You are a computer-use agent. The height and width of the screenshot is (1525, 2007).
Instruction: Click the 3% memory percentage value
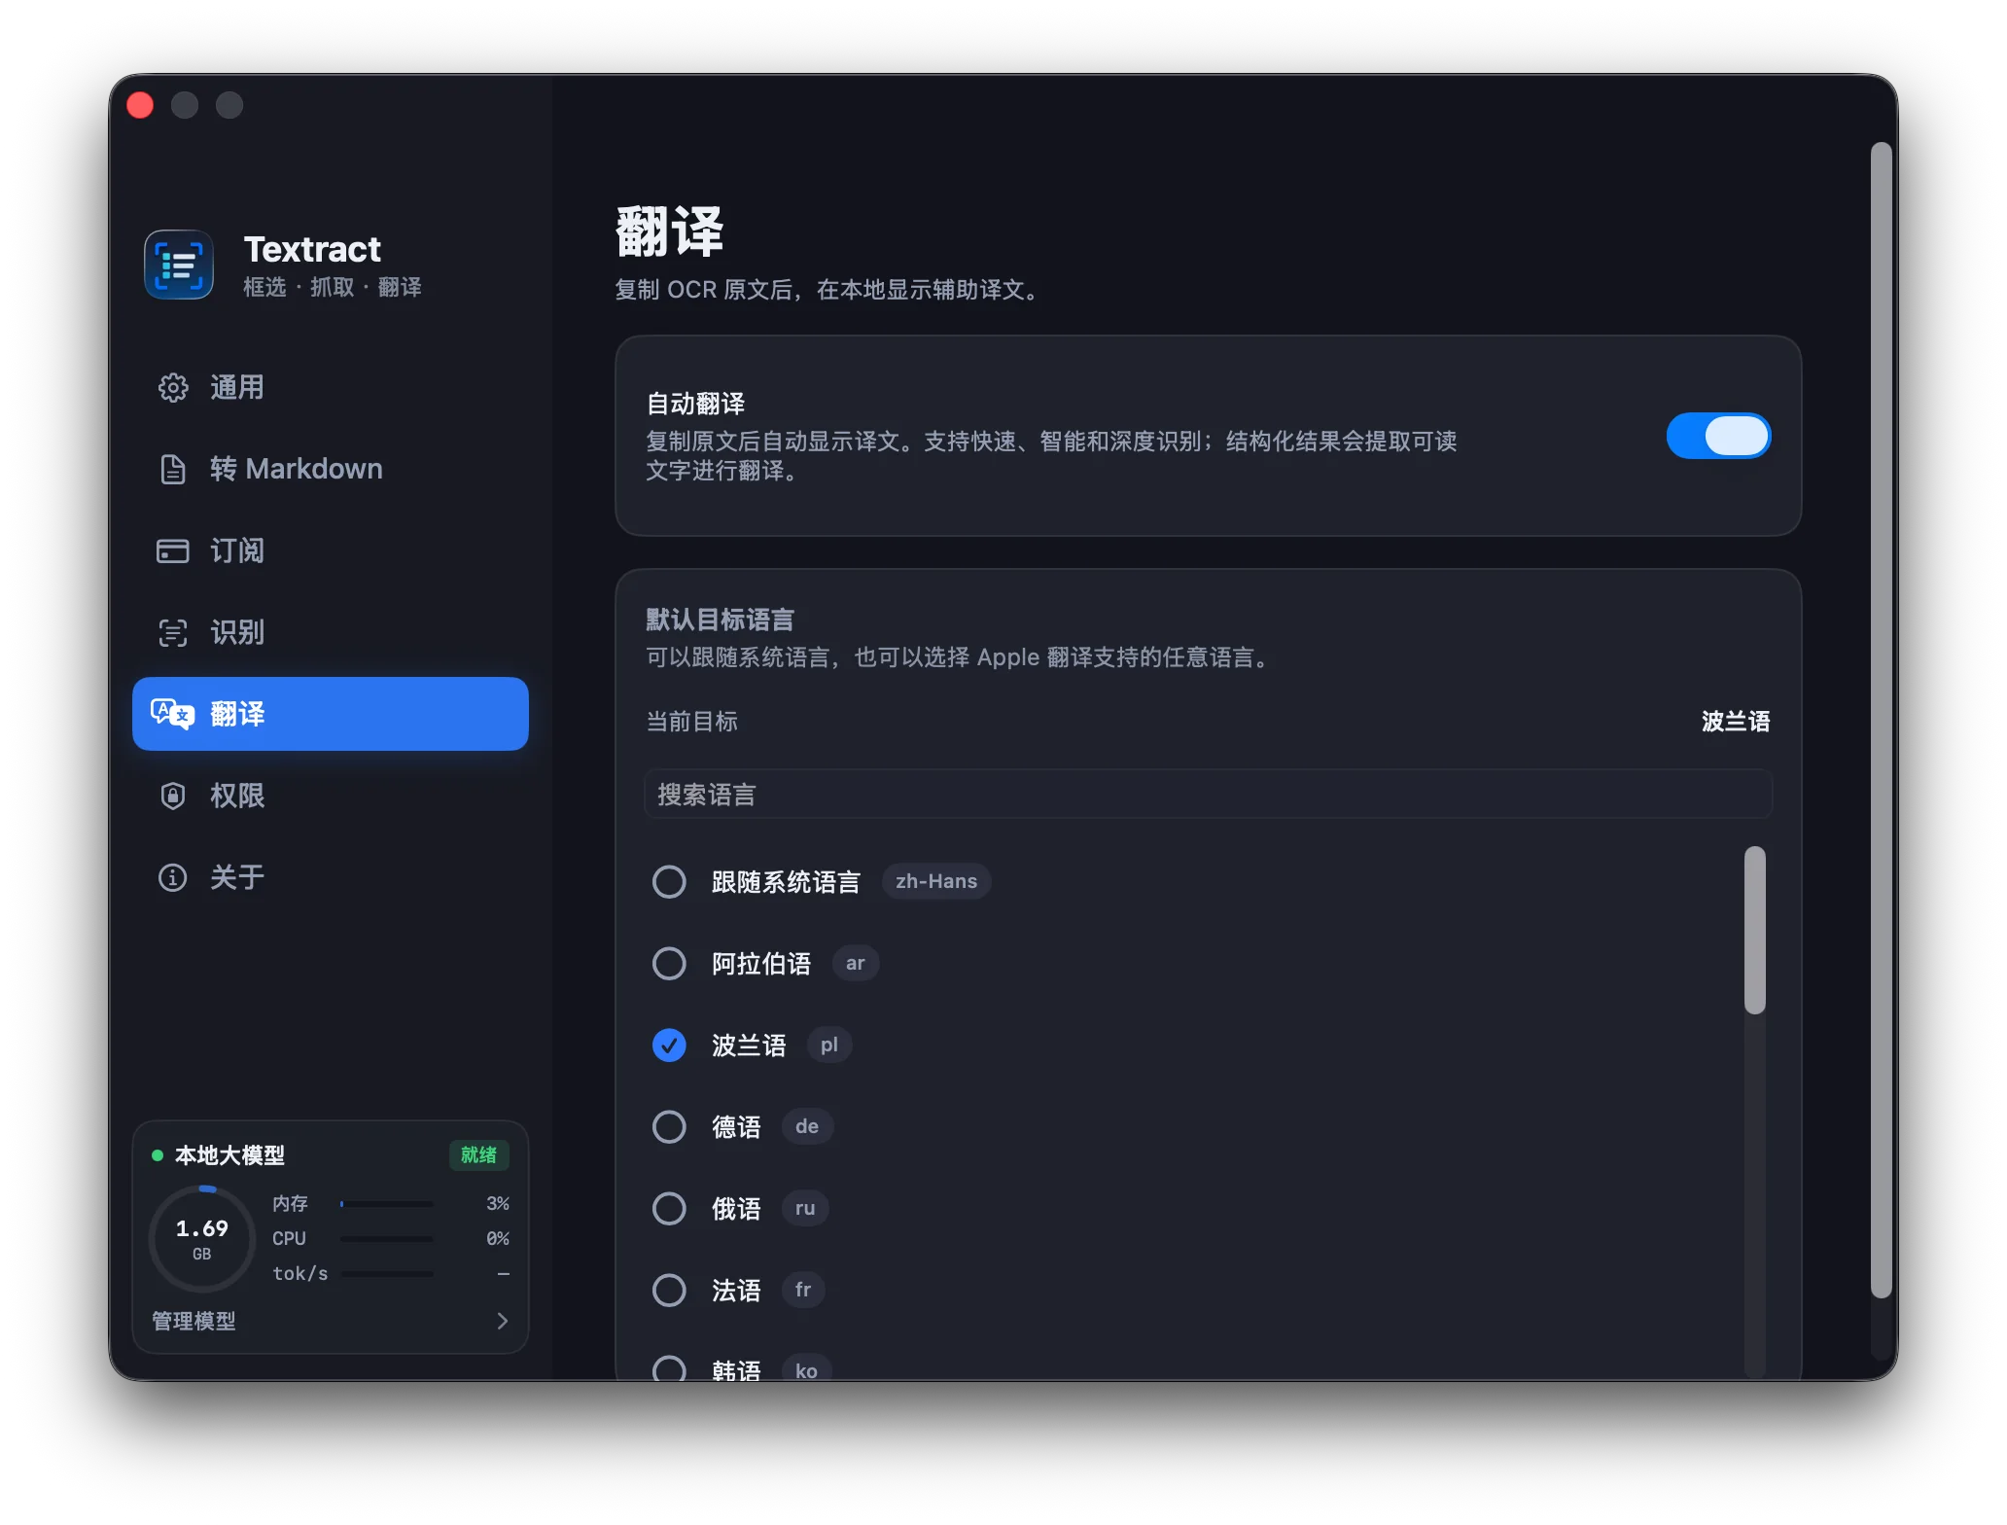pyautogui.click(x=498, y=1204)
